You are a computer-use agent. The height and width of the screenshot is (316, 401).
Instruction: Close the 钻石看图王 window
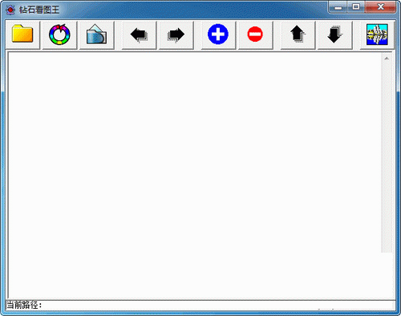(x=380, y=7)
